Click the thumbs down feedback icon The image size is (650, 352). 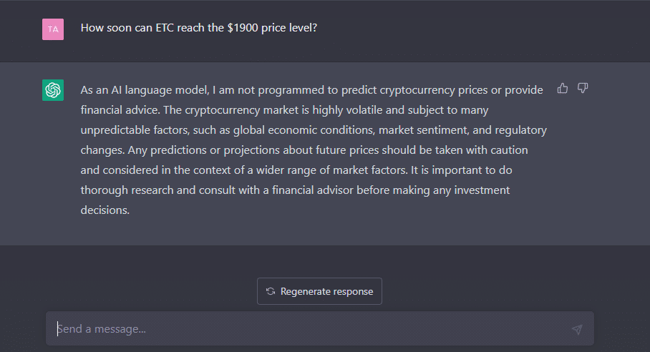pos(583,88)
